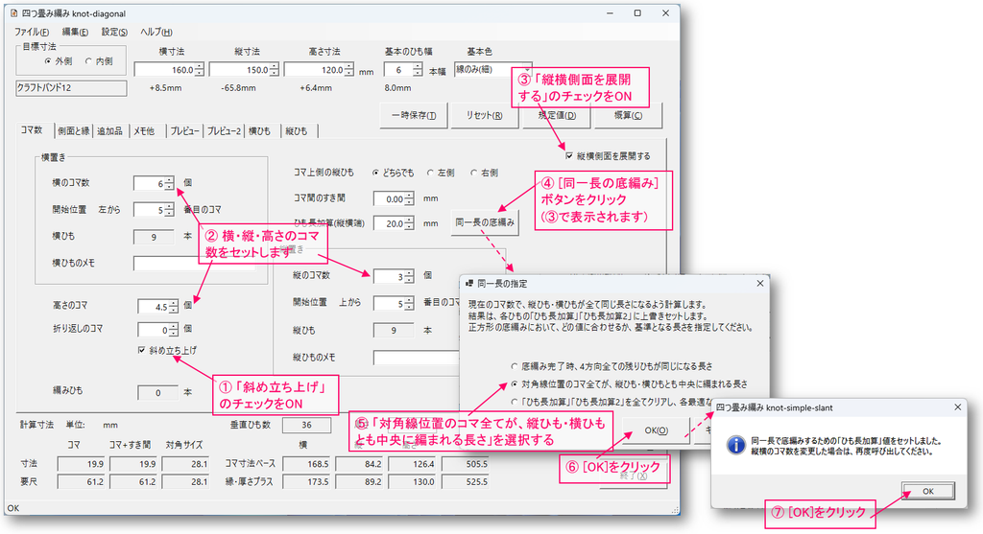Switch to the 横ひも tab
Viewport: 983px width, 534px height.
click(260, 130)
